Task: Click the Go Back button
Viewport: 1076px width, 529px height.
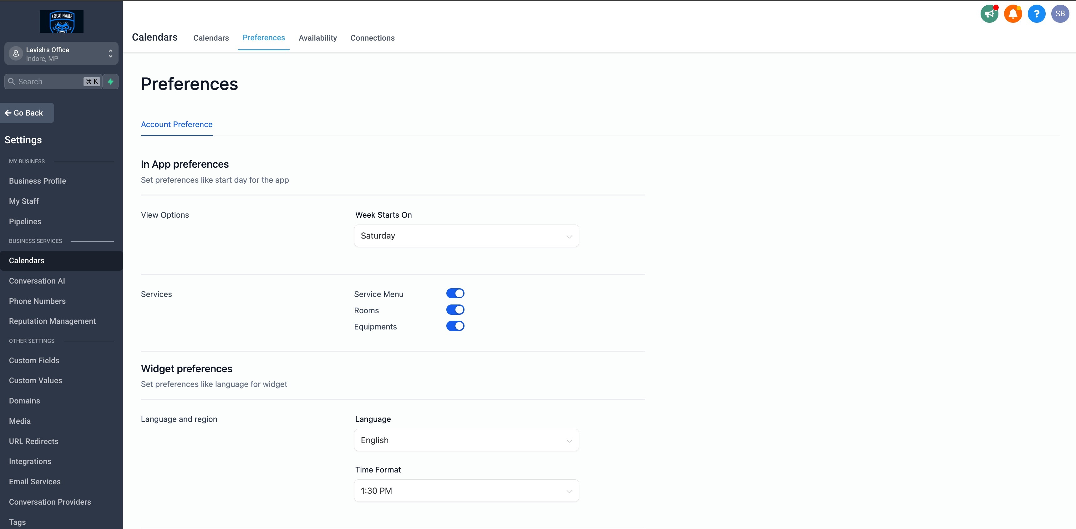Action: (x=27, y=113)
